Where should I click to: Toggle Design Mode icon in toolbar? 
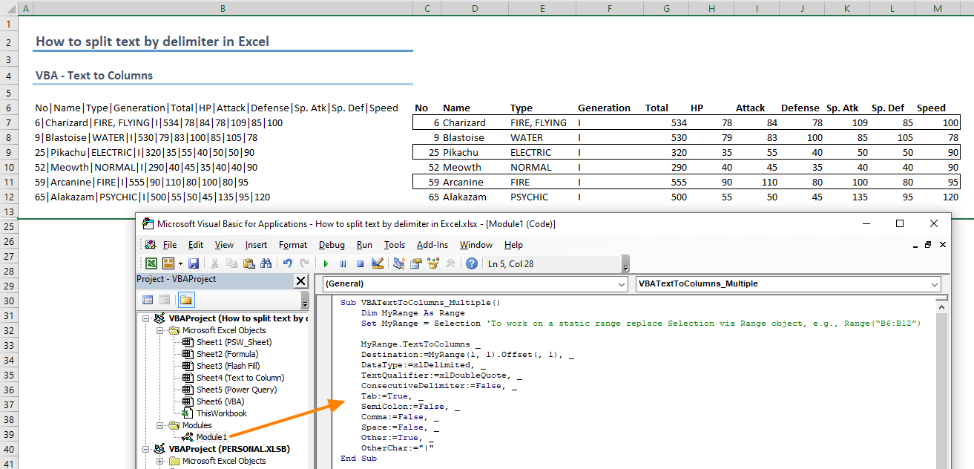(377, 263)
